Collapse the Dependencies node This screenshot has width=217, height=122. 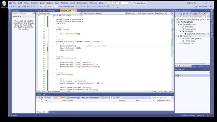[178, 24]
